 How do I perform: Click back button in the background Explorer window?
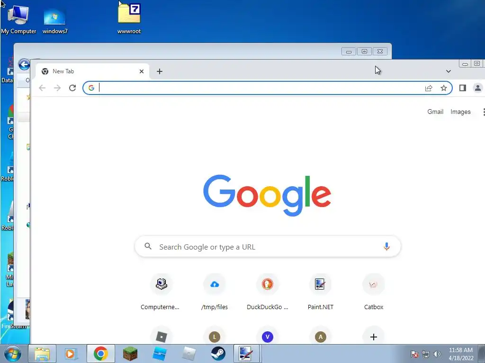click(24, 64)
